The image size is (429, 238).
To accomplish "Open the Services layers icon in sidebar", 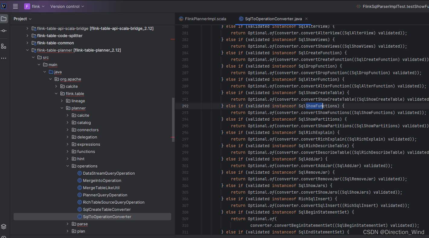I will [4, 227].
